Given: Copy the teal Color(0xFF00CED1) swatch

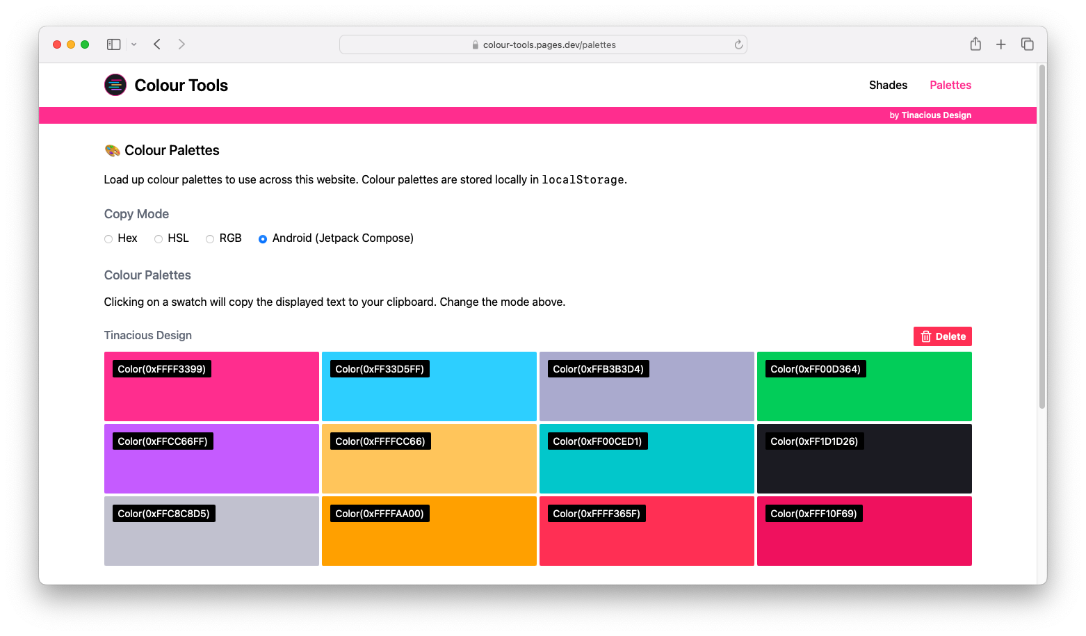Looking at the screenshot, I should 647,458.
